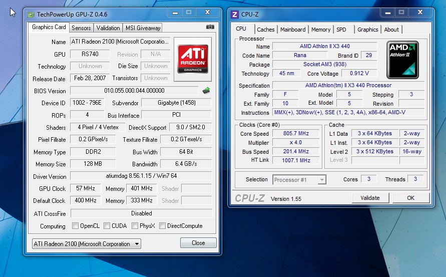The width and height of the screenshot is (446, 277).
Task: Enable the OpenCL checkbox
Action: coord(76,226)
